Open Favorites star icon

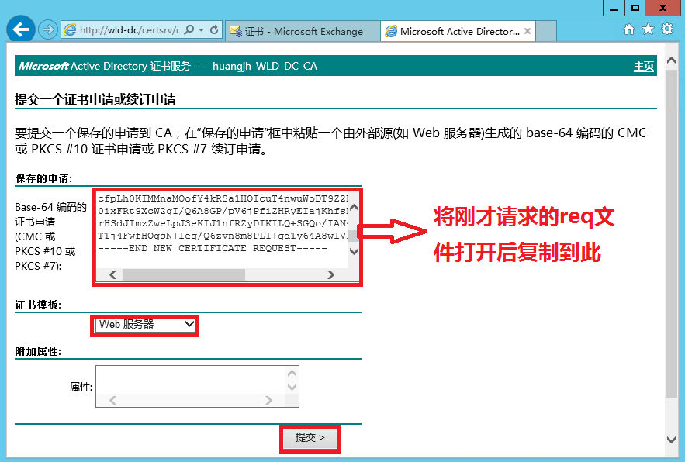tap(648, 29)
